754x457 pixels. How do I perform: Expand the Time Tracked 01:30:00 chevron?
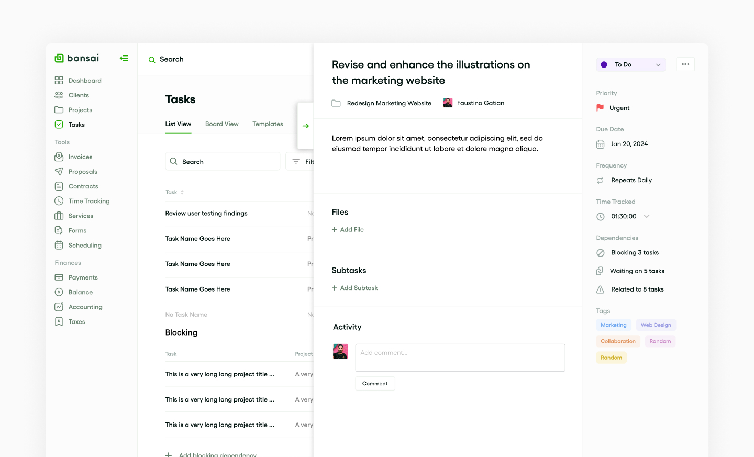[647, 216]
